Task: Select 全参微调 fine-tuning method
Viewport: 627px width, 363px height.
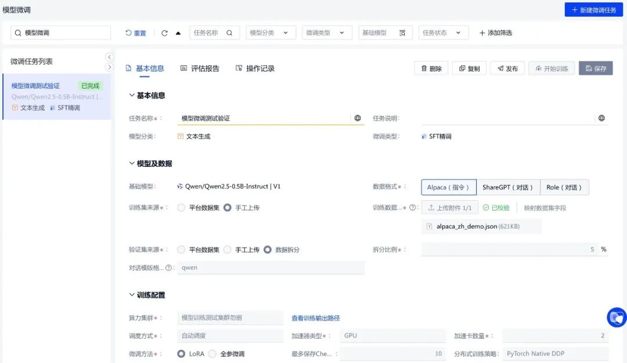Action: click(212, 354)
